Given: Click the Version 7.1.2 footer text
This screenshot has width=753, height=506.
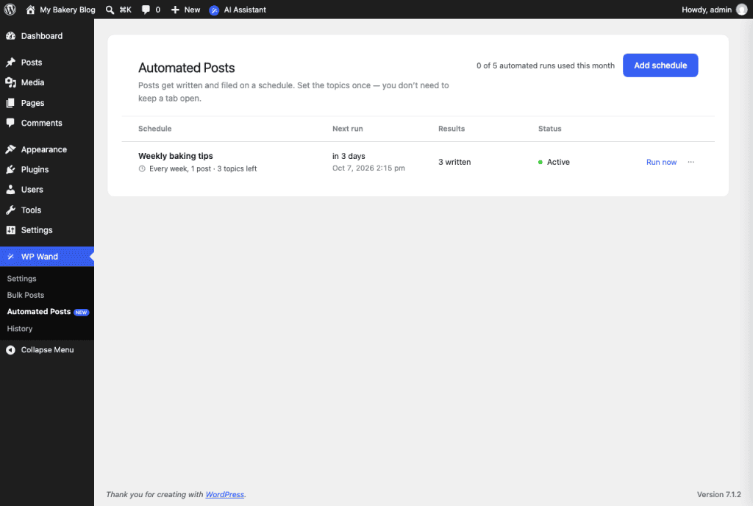Looking at the screenshot, I should pos(719,494).
